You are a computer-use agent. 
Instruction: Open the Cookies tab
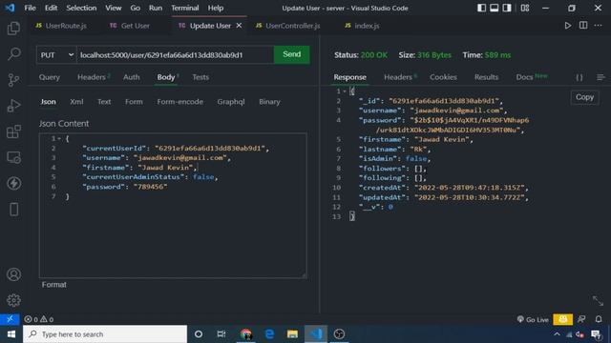(443, 77)
